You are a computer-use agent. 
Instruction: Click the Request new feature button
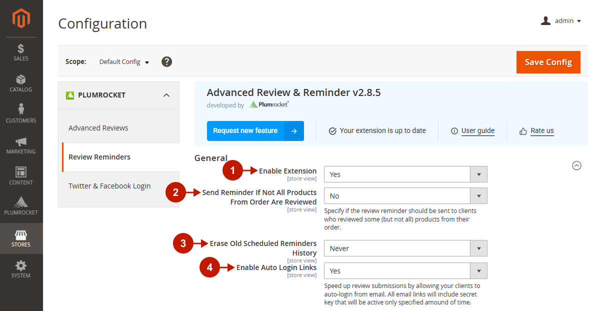255,131
